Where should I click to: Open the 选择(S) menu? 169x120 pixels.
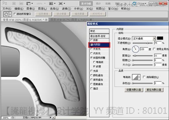[x=54, y=9]
